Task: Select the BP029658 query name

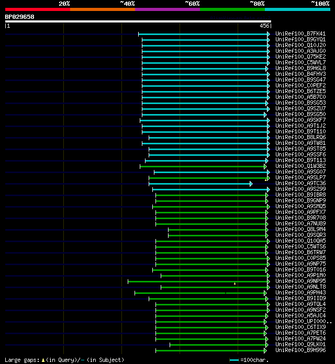Action: pos(19,17)
